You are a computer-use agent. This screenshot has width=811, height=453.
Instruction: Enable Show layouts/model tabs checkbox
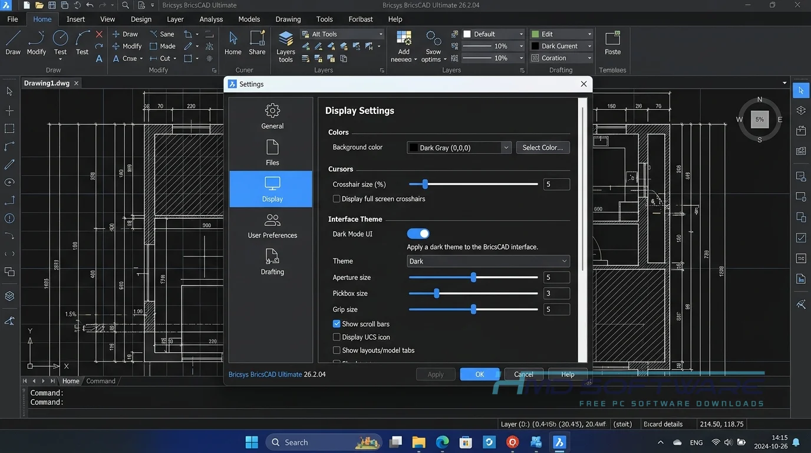pyautogui.click(x=337, y=350)
